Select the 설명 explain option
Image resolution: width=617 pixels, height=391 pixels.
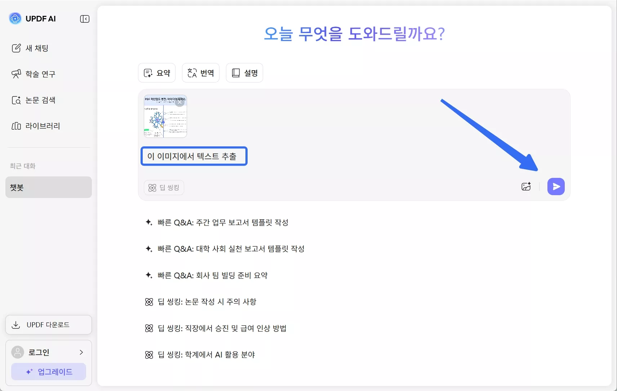(x=244, y=72)
